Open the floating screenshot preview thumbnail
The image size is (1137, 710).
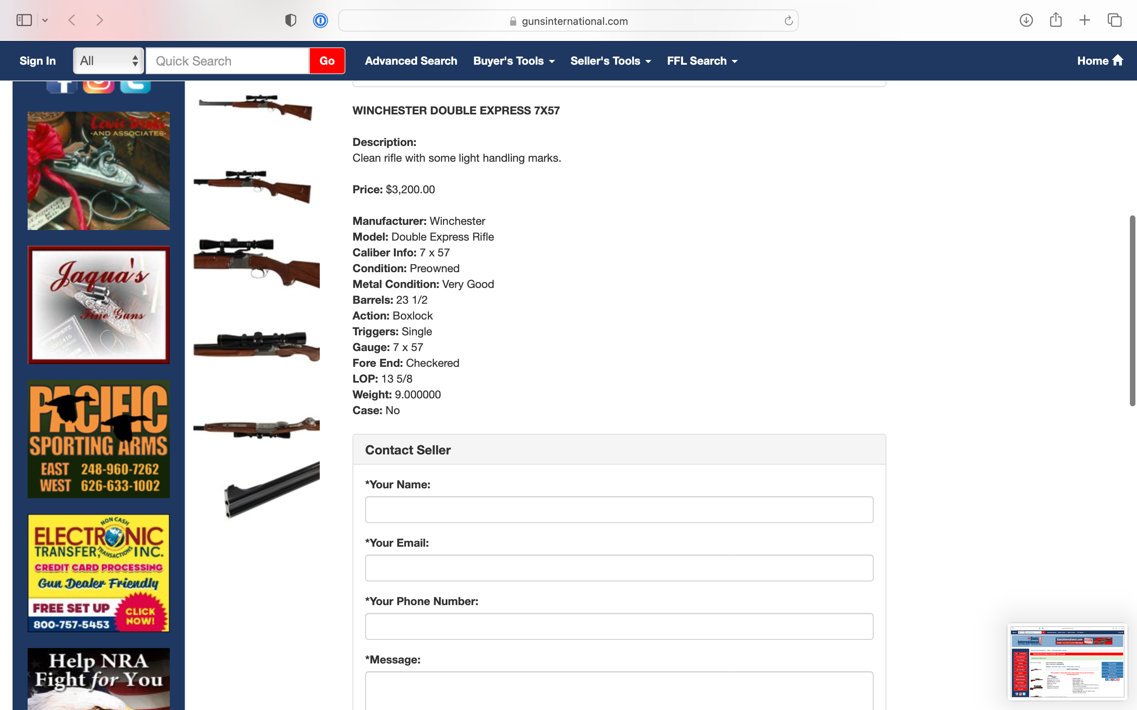1067,661
